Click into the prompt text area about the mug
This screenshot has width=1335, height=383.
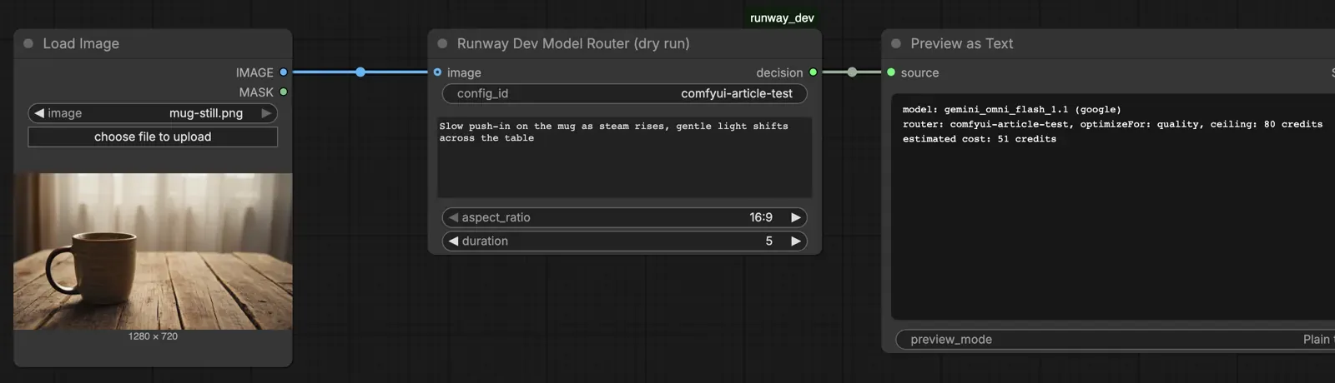[x=624, y=157]
